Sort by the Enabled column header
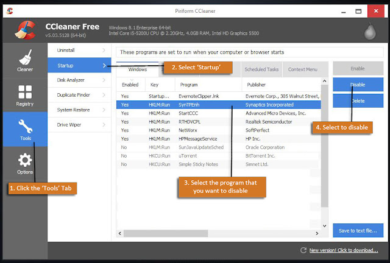Image resolution: width=390 pixels, height=263 pixels. [x=130, y=85]
